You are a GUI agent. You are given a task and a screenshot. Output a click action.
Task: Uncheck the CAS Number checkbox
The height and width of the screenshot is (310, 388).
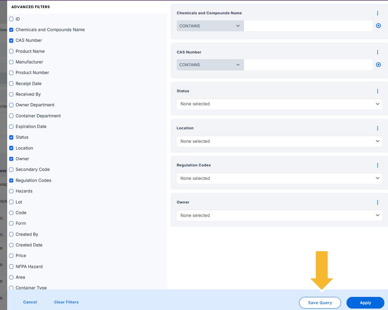click(11, 40)
